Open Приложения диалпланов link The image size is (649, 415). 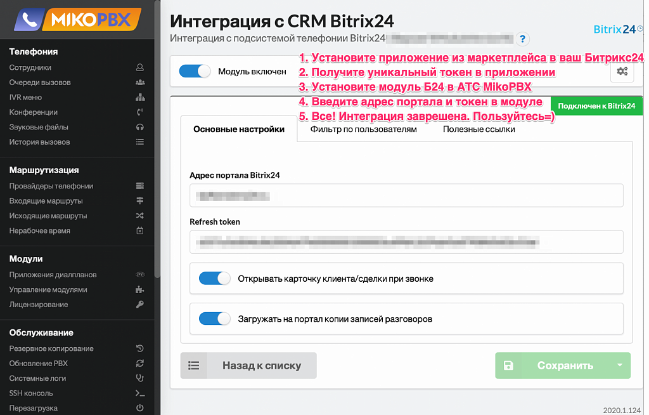coord(53,275)
